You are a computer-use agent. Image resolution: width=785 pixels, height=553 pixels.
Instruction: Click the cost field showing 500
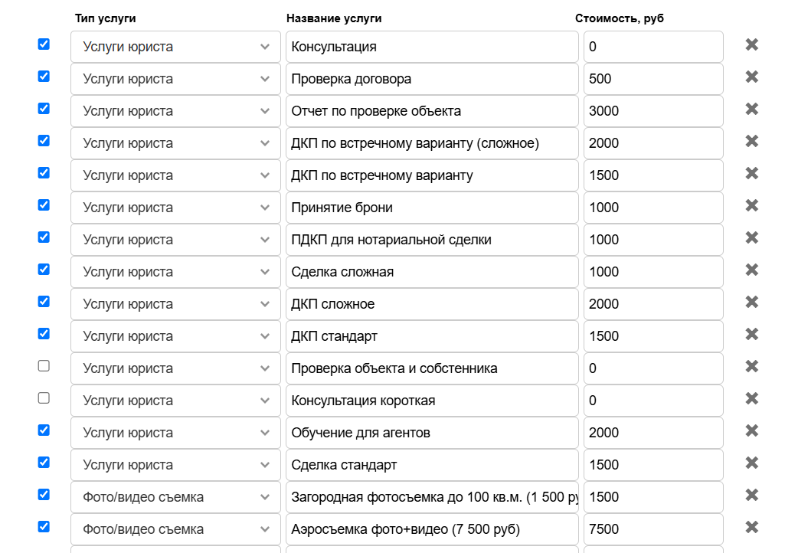pos(653,79)
